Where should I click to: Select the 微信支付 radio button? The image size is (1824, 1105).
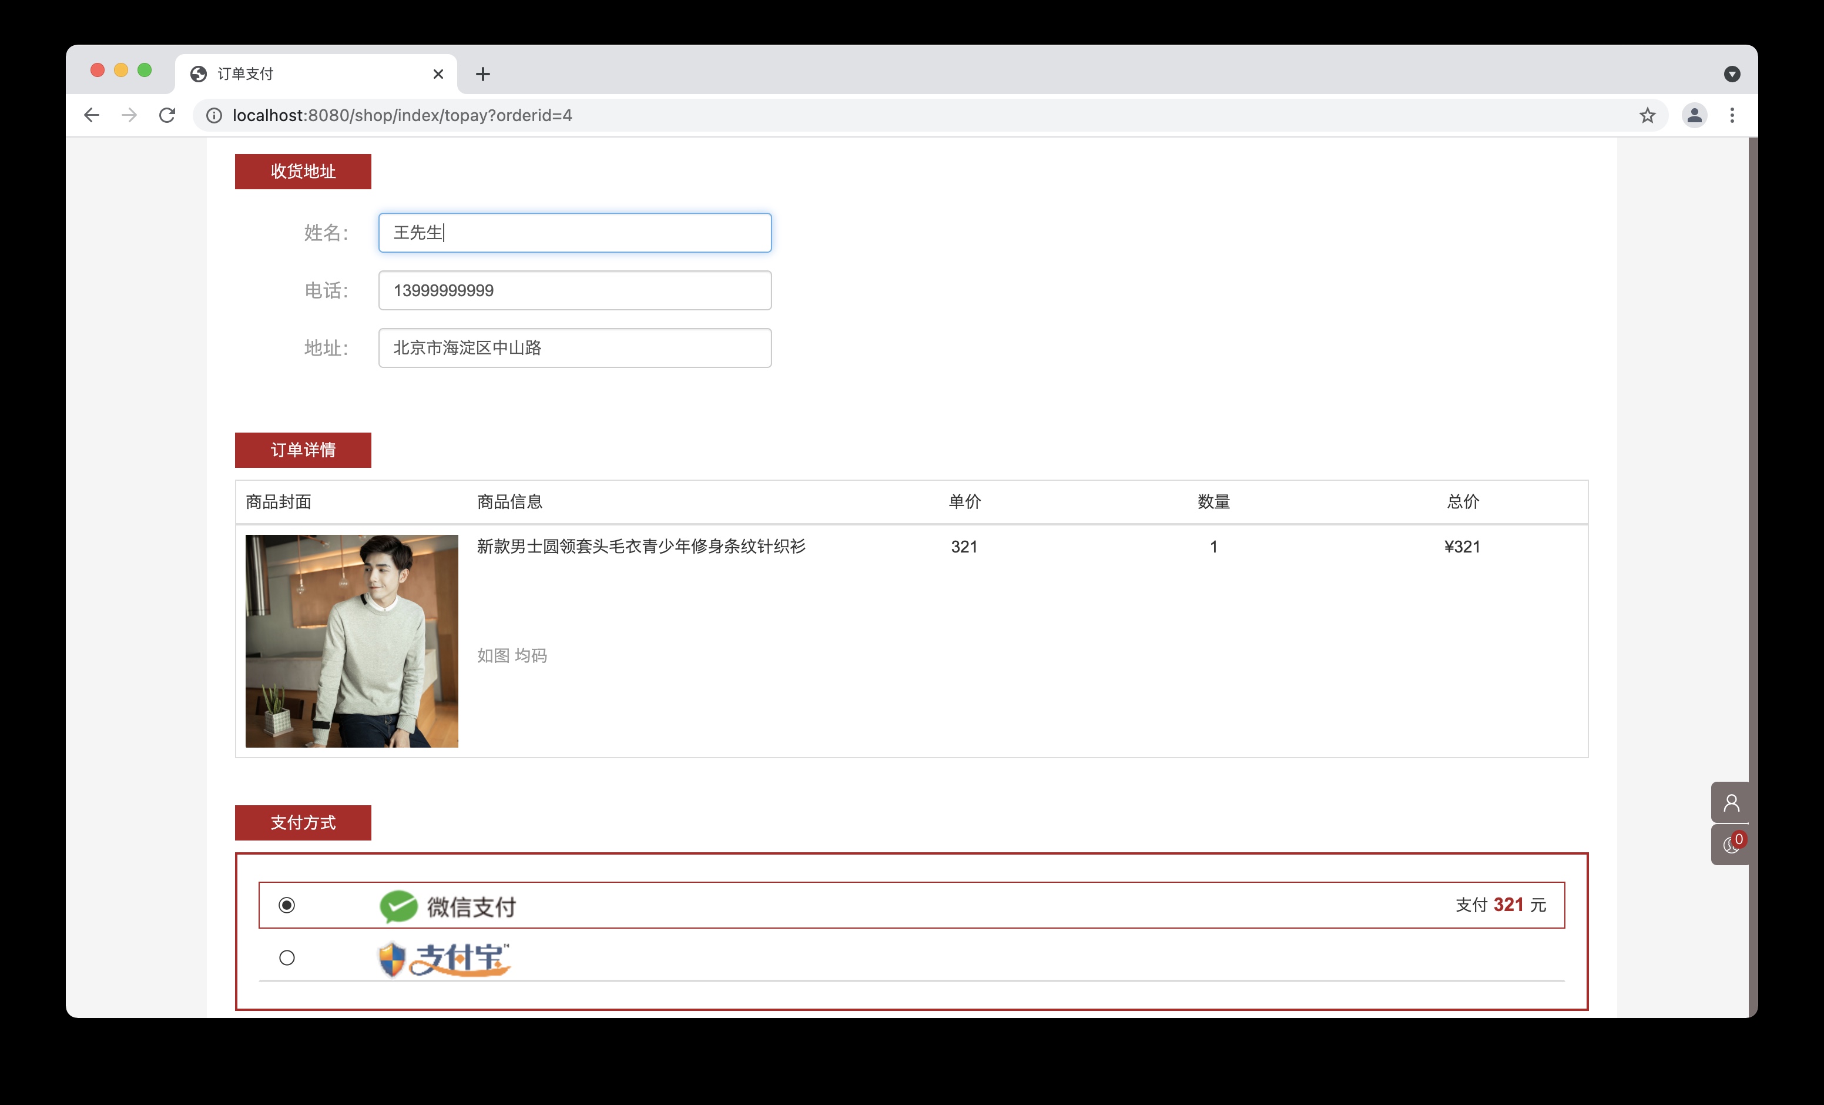(287, 906)
